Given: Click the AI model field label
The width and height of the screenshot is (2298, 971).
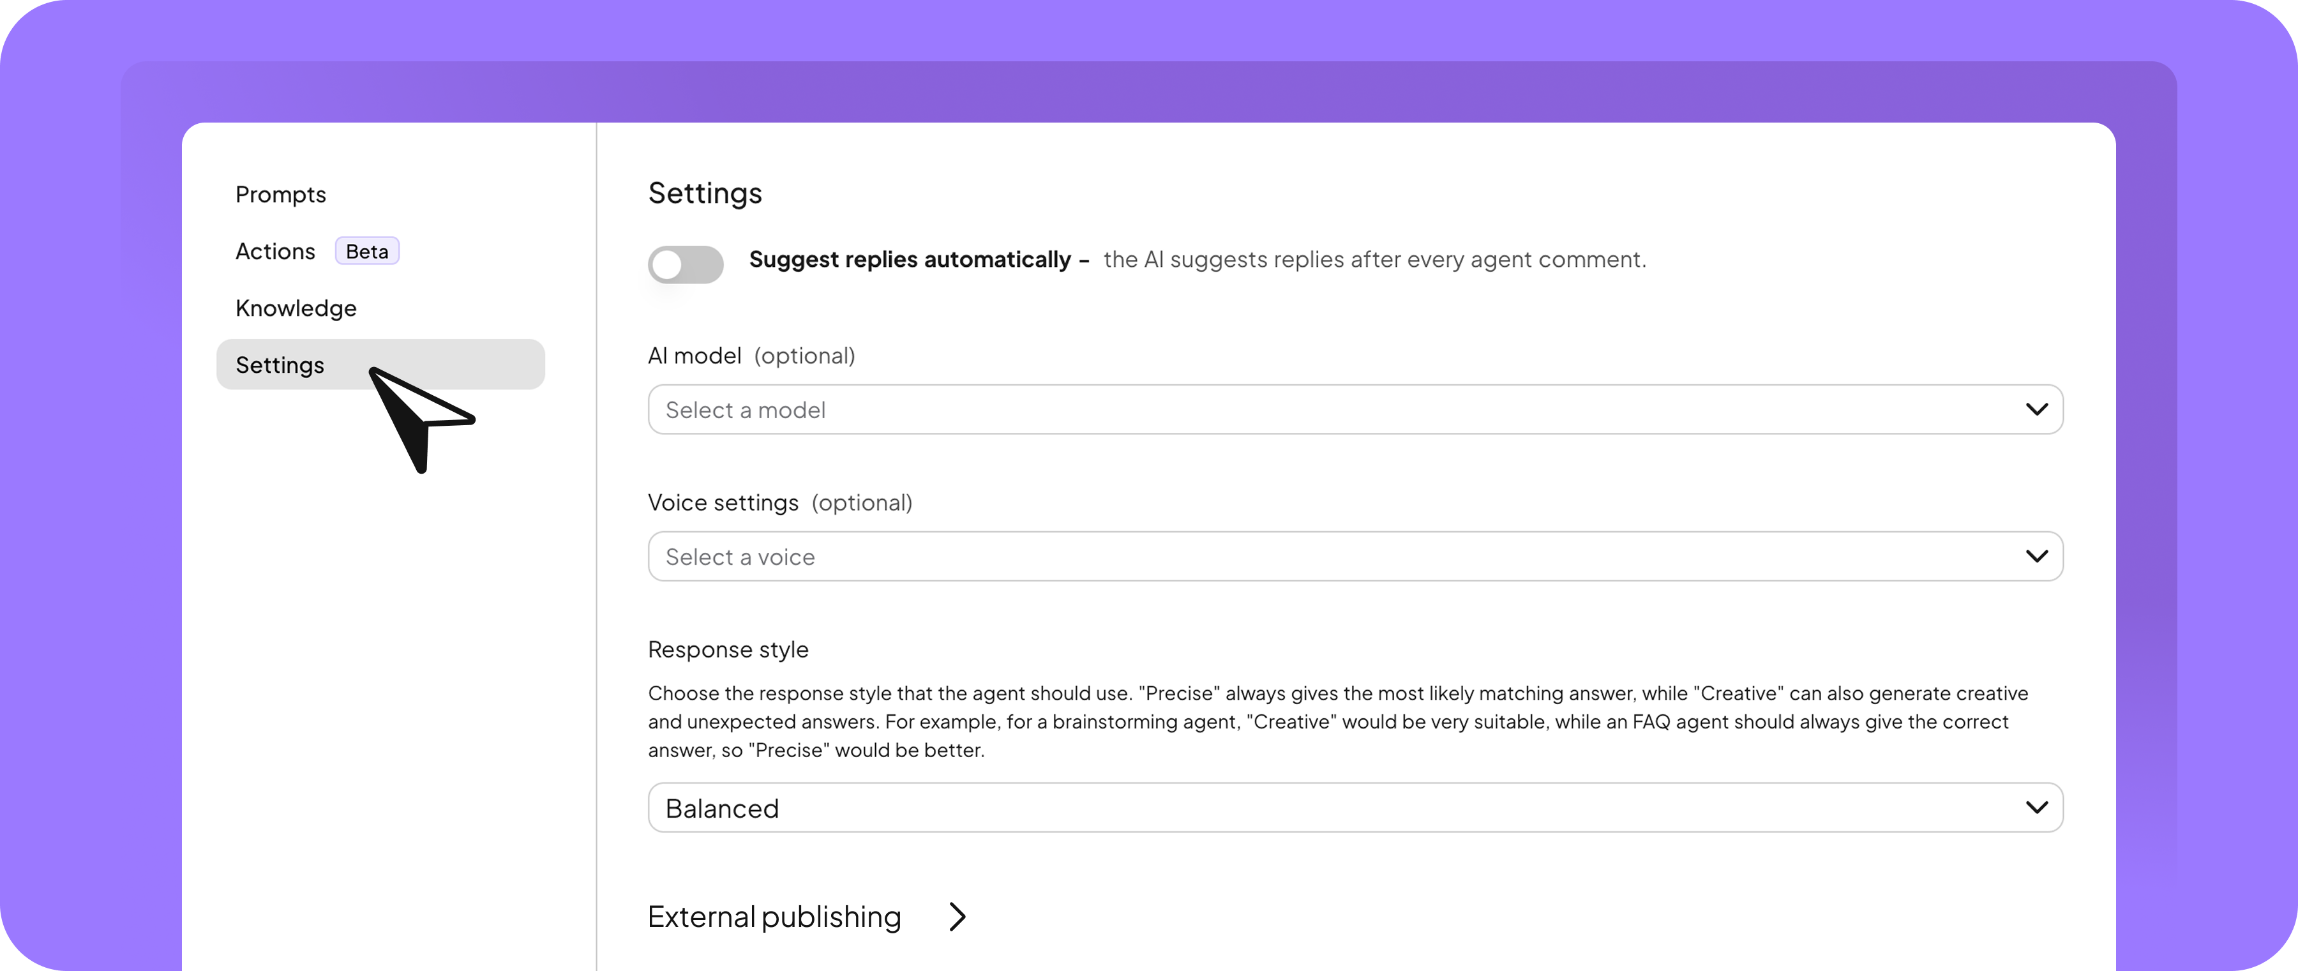Looking at the screenshot, I should pos(694,356).
